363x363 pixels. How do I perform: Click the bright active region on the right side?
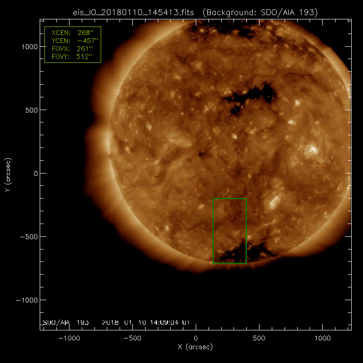[x=311, y=151]
